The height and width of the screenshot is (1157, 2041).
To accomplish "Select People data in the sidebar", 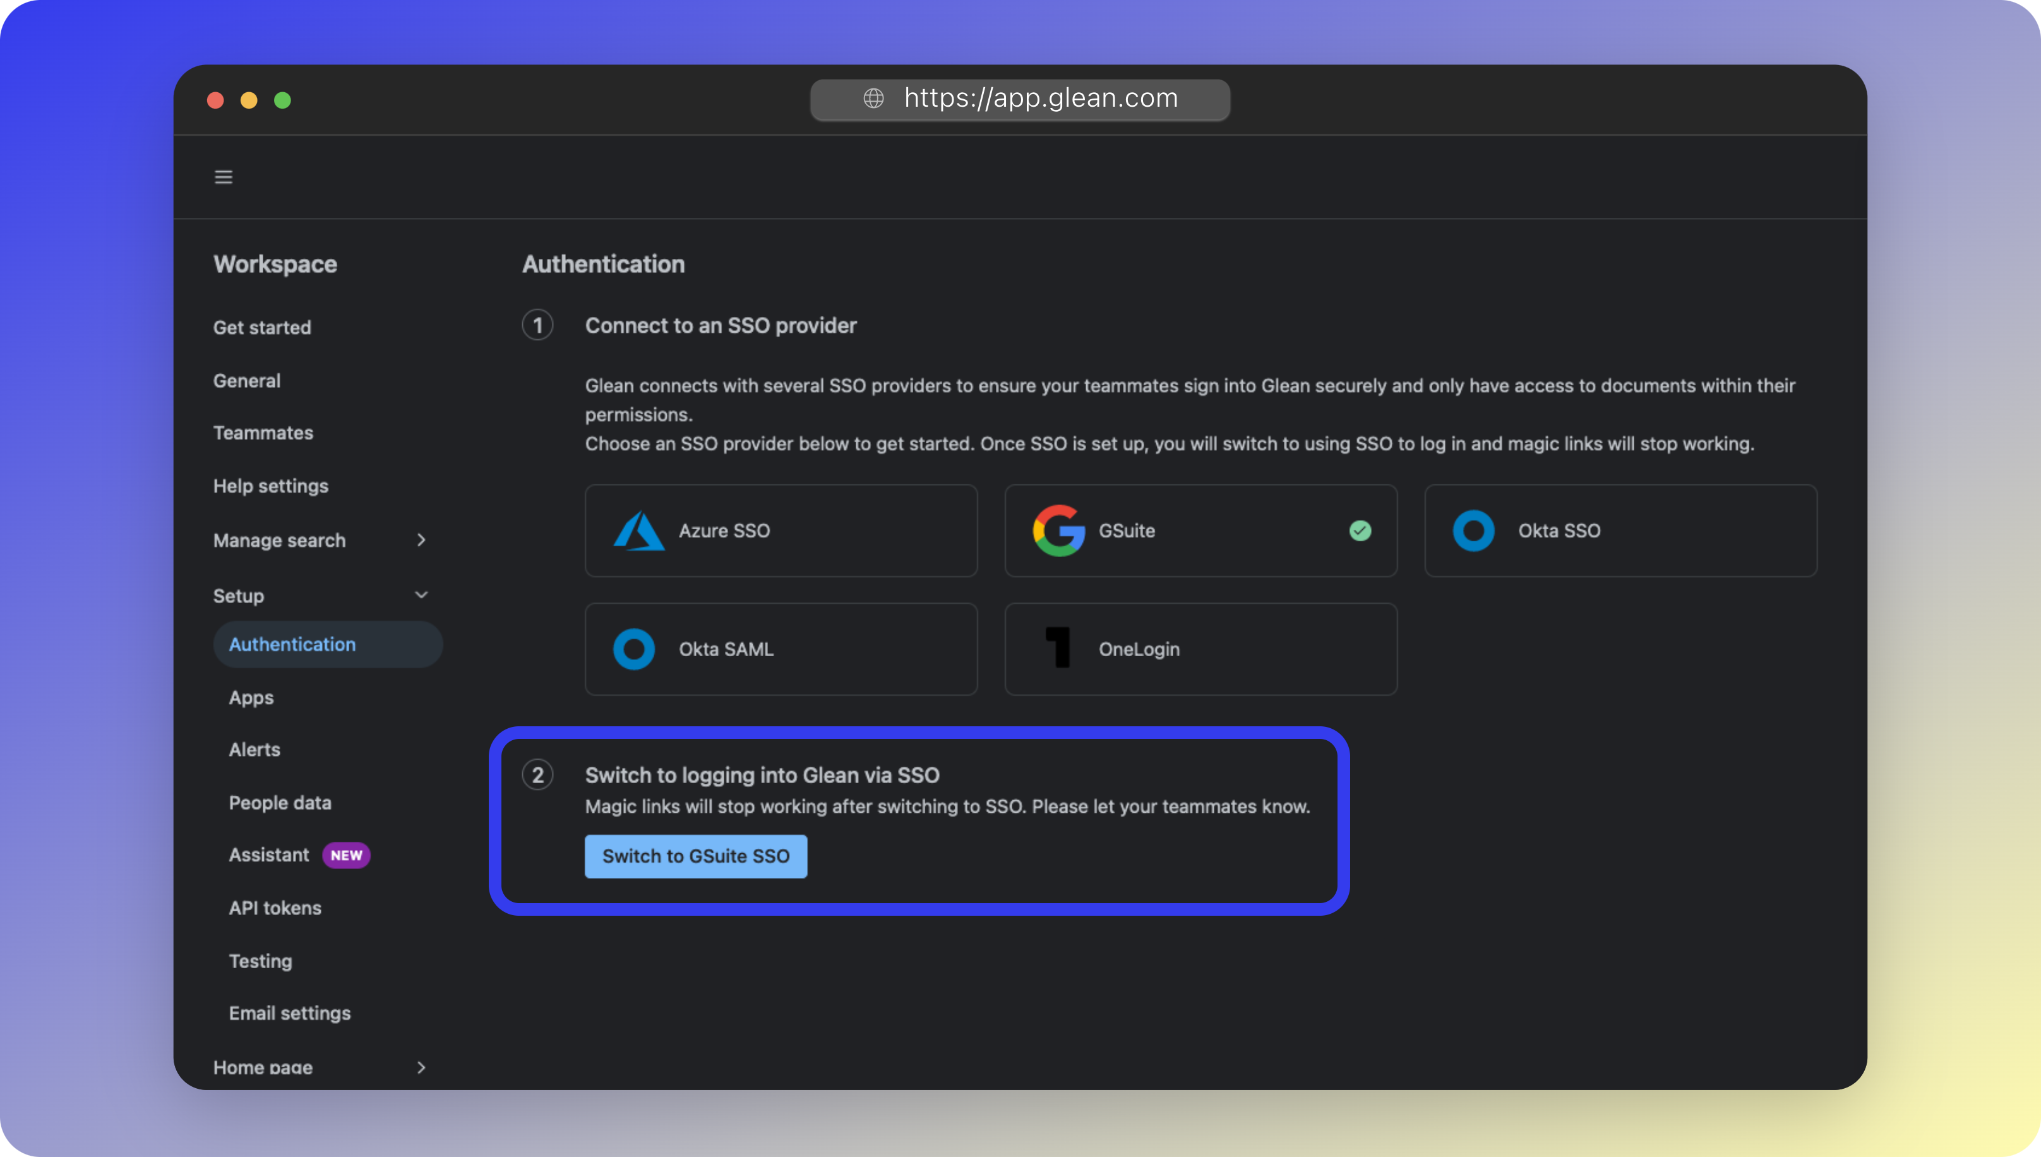I will click(280, 802).
